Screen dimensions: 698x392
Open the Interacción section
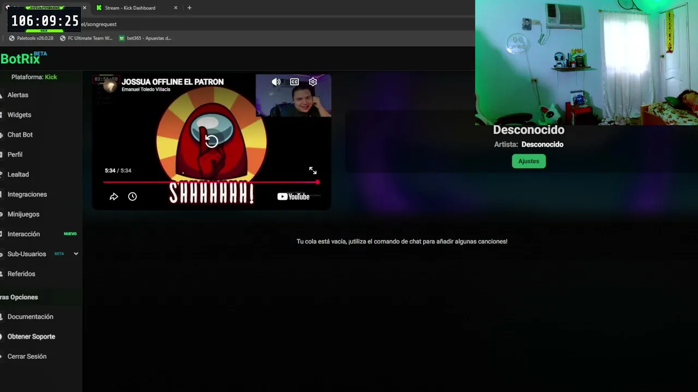coord(23,234)
